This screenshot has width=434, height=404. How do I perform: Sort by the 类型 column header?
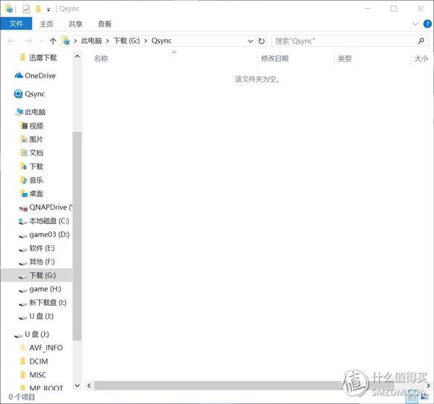344,59
